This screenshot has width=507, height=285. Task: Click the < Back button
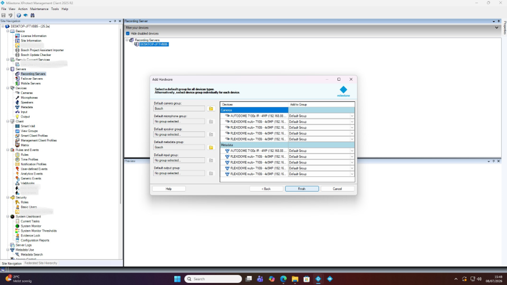click(266, 189)
